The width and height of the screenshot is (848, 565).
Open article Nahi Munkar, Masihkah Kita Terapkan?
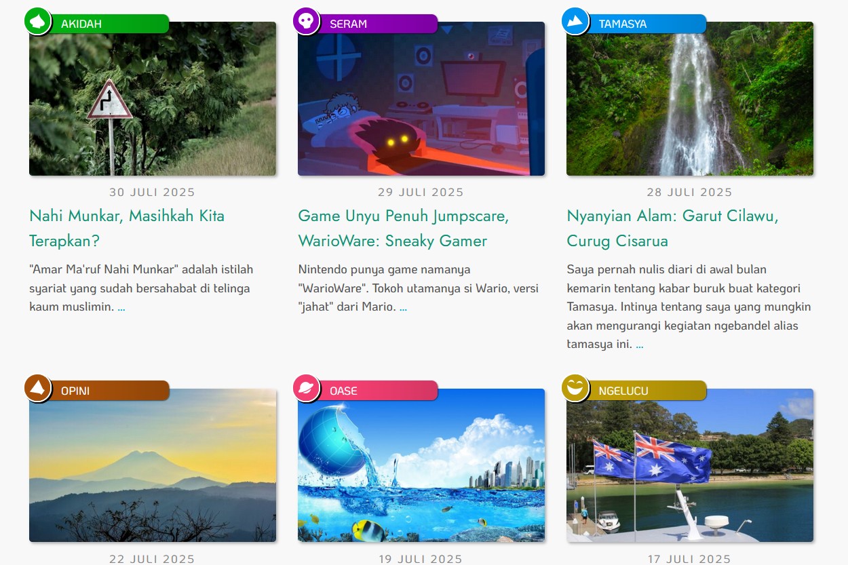pos(127,228)
